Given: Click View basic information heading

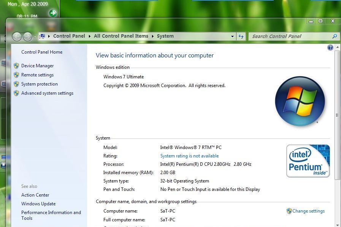Looking at the screenshot, I should tap(155, 56).
